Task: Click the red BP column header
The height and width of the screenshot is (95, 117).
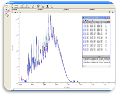Action: click(91, 22)
